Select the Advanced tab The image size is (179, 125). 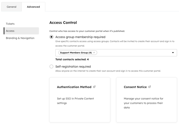(x=33, y=7)
